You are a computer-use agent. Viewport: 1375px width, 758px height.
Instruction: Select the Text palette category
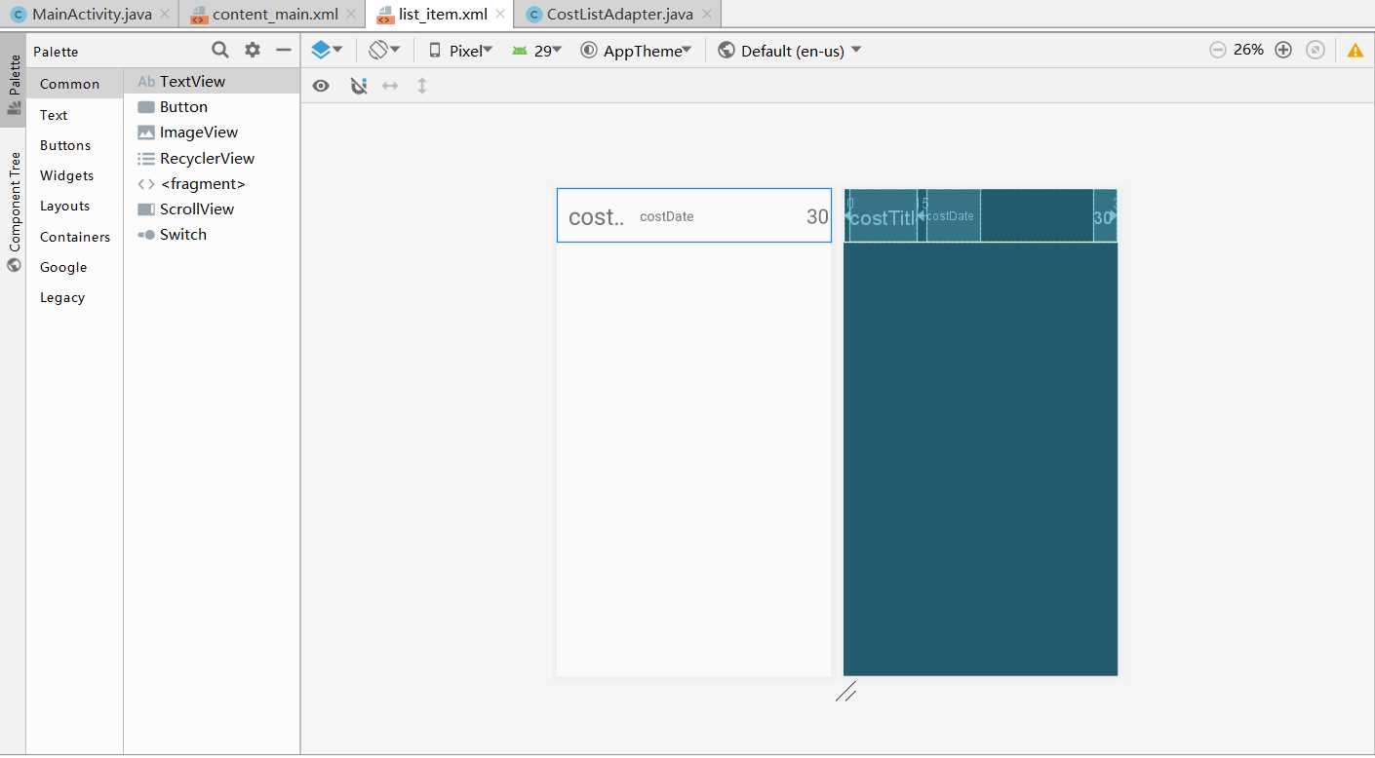(75, 115)
